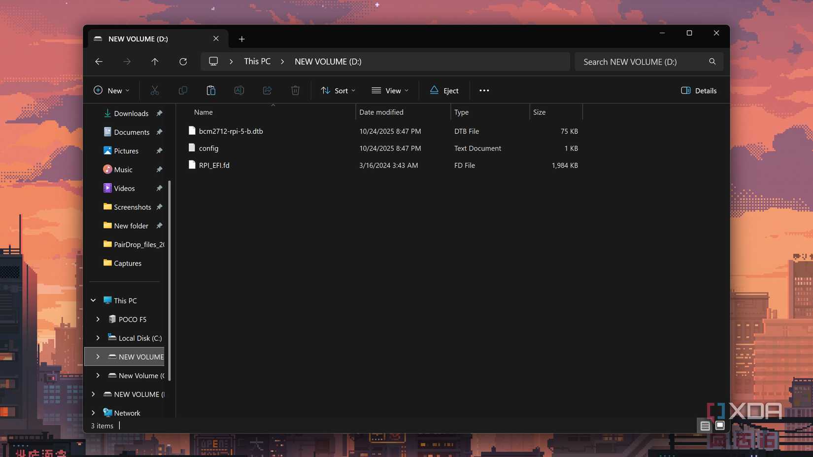Collapse the This PC tree node
Screen dimensions: 813x457
93,300
